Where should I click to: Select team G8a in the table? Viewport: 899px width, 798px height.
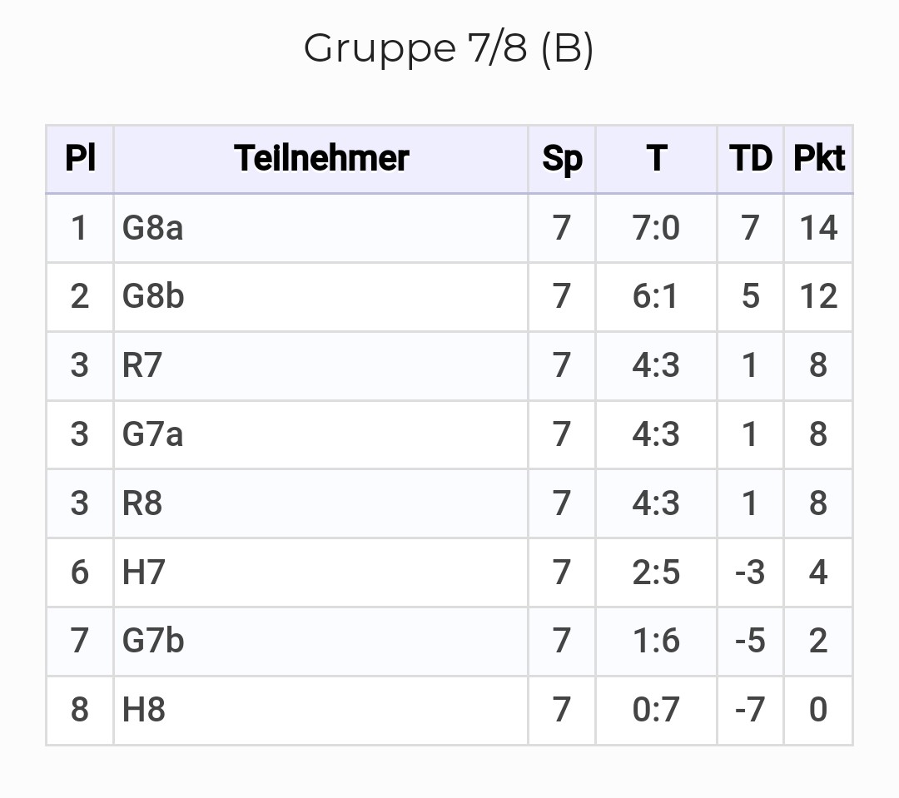pos(152,228)
